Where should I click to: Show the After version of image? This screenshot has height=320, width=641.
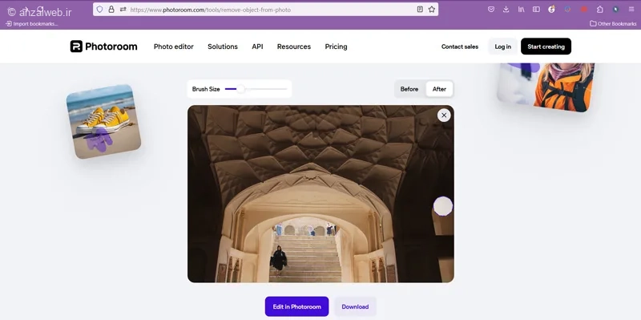[x=439, y=89]
